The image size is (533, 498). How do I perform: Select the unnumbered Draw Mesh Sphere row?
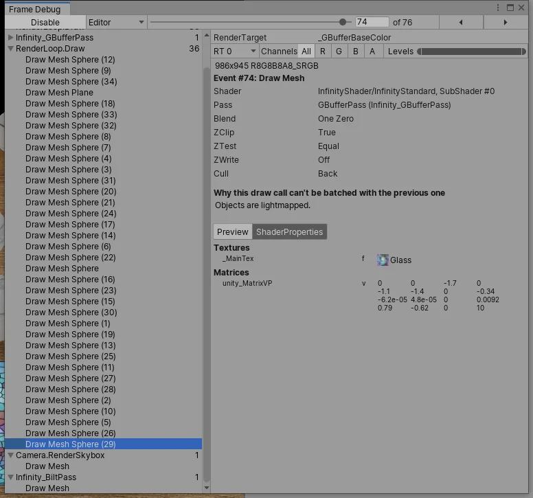[104, 269]
